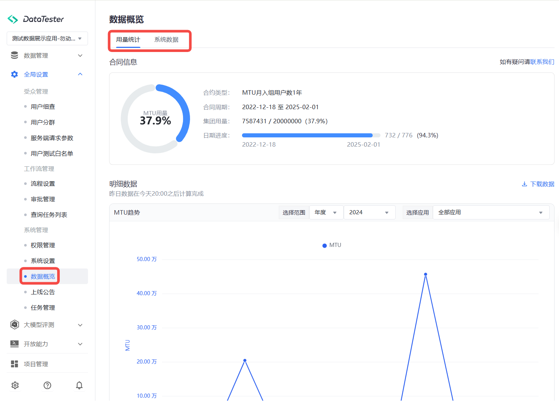Click the 选择应用 label
Screen dimensions: 559x404
click(418, 212)
